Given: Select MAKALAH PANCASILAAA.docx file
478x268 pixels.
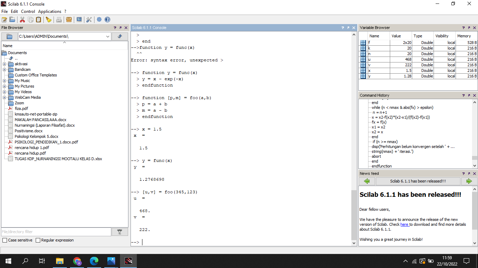Looking at the screenshot, I should coord(40,120).
